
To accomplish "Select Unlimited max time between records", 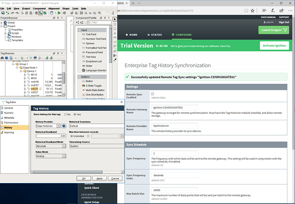I will [71, 136].
